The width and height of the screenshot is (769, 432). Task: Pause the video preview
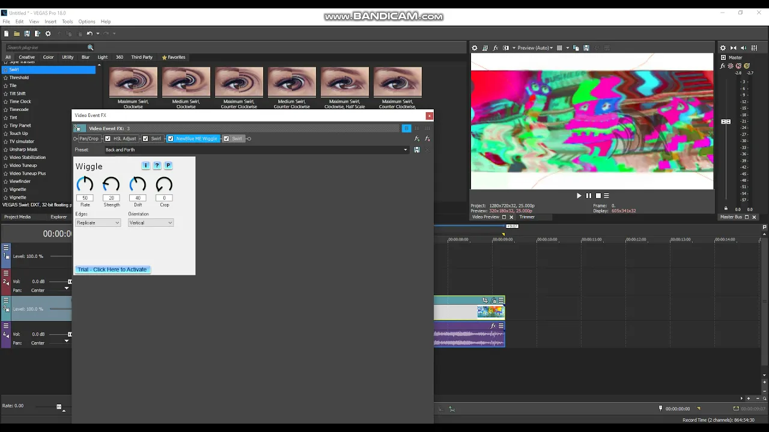589,196
